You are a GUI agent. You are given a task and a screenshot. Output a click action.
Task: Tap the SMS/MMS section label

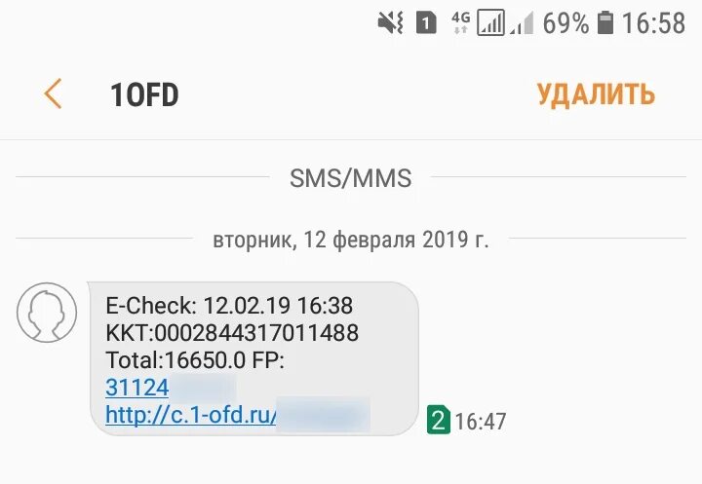pos(351,178)
